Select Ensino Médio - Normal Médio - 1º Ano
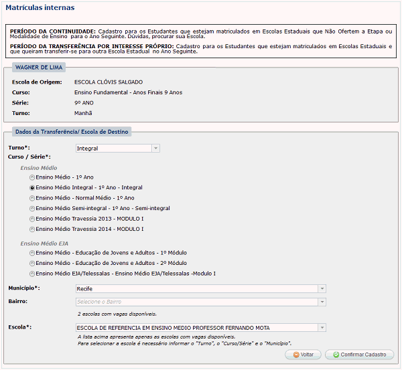402x370 pixels. (32, 198)
